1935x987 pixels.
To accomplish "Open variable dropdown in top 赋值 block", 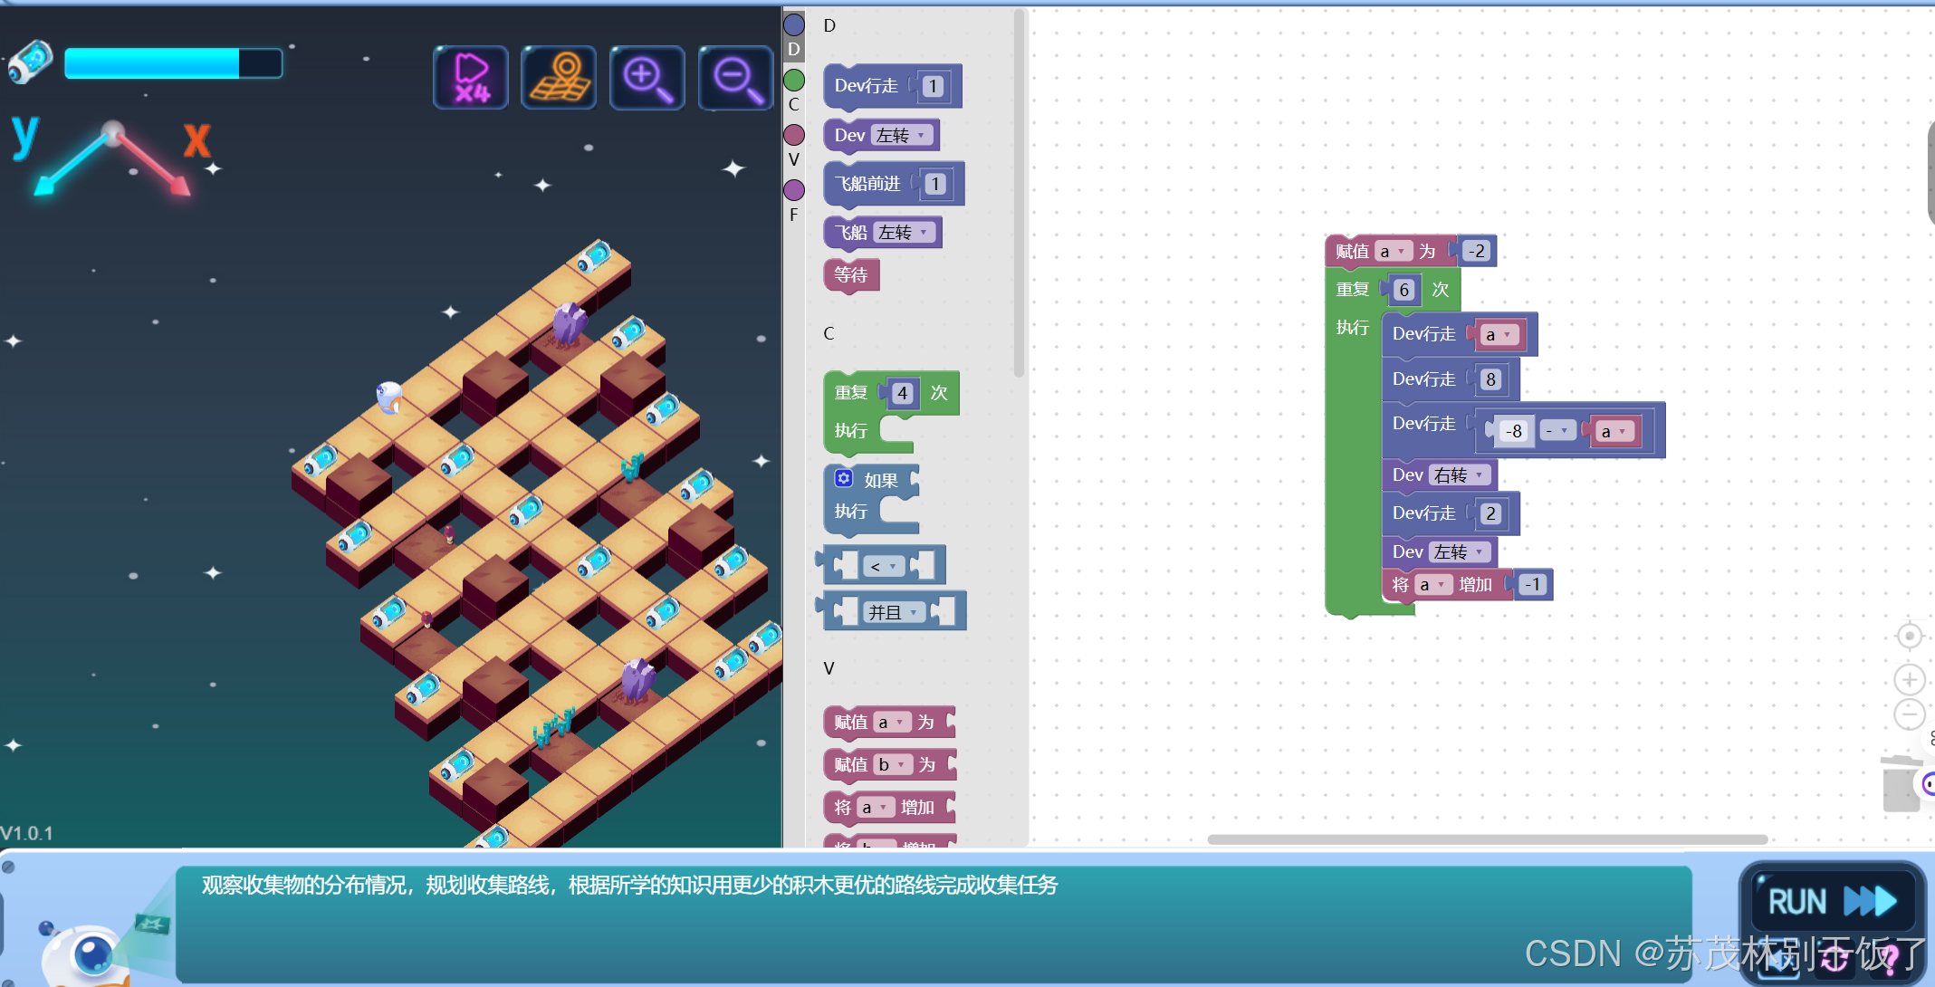I will click(x=1394, y=252).
